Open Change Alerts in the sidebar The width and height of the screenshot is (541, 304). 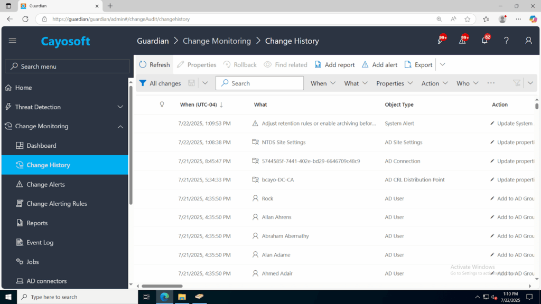(65, 184)
